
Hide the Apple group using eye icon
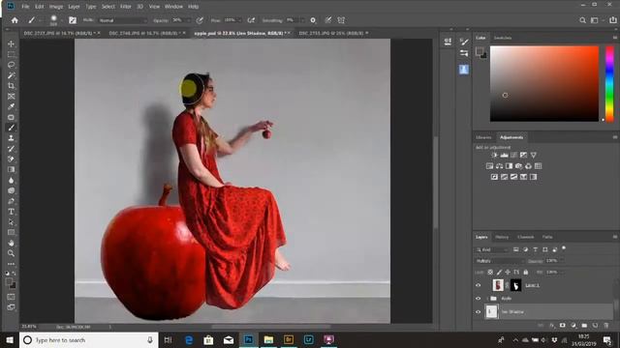[x=478, y=299]
